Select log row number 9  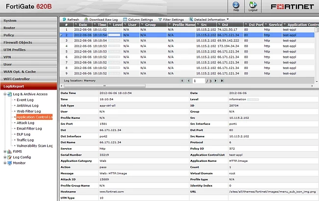pyautogui.click(x=187, y=73)
